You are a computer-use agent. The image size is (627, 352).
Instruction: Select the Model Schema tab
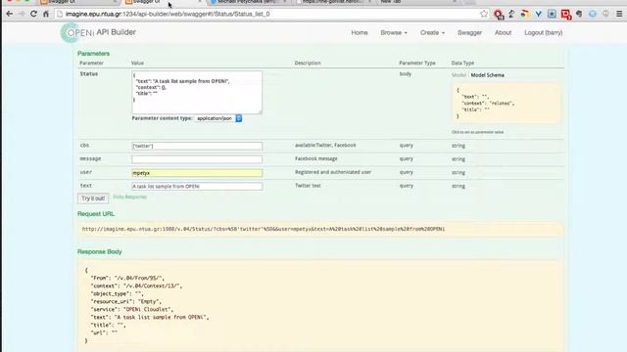[488, 75]
